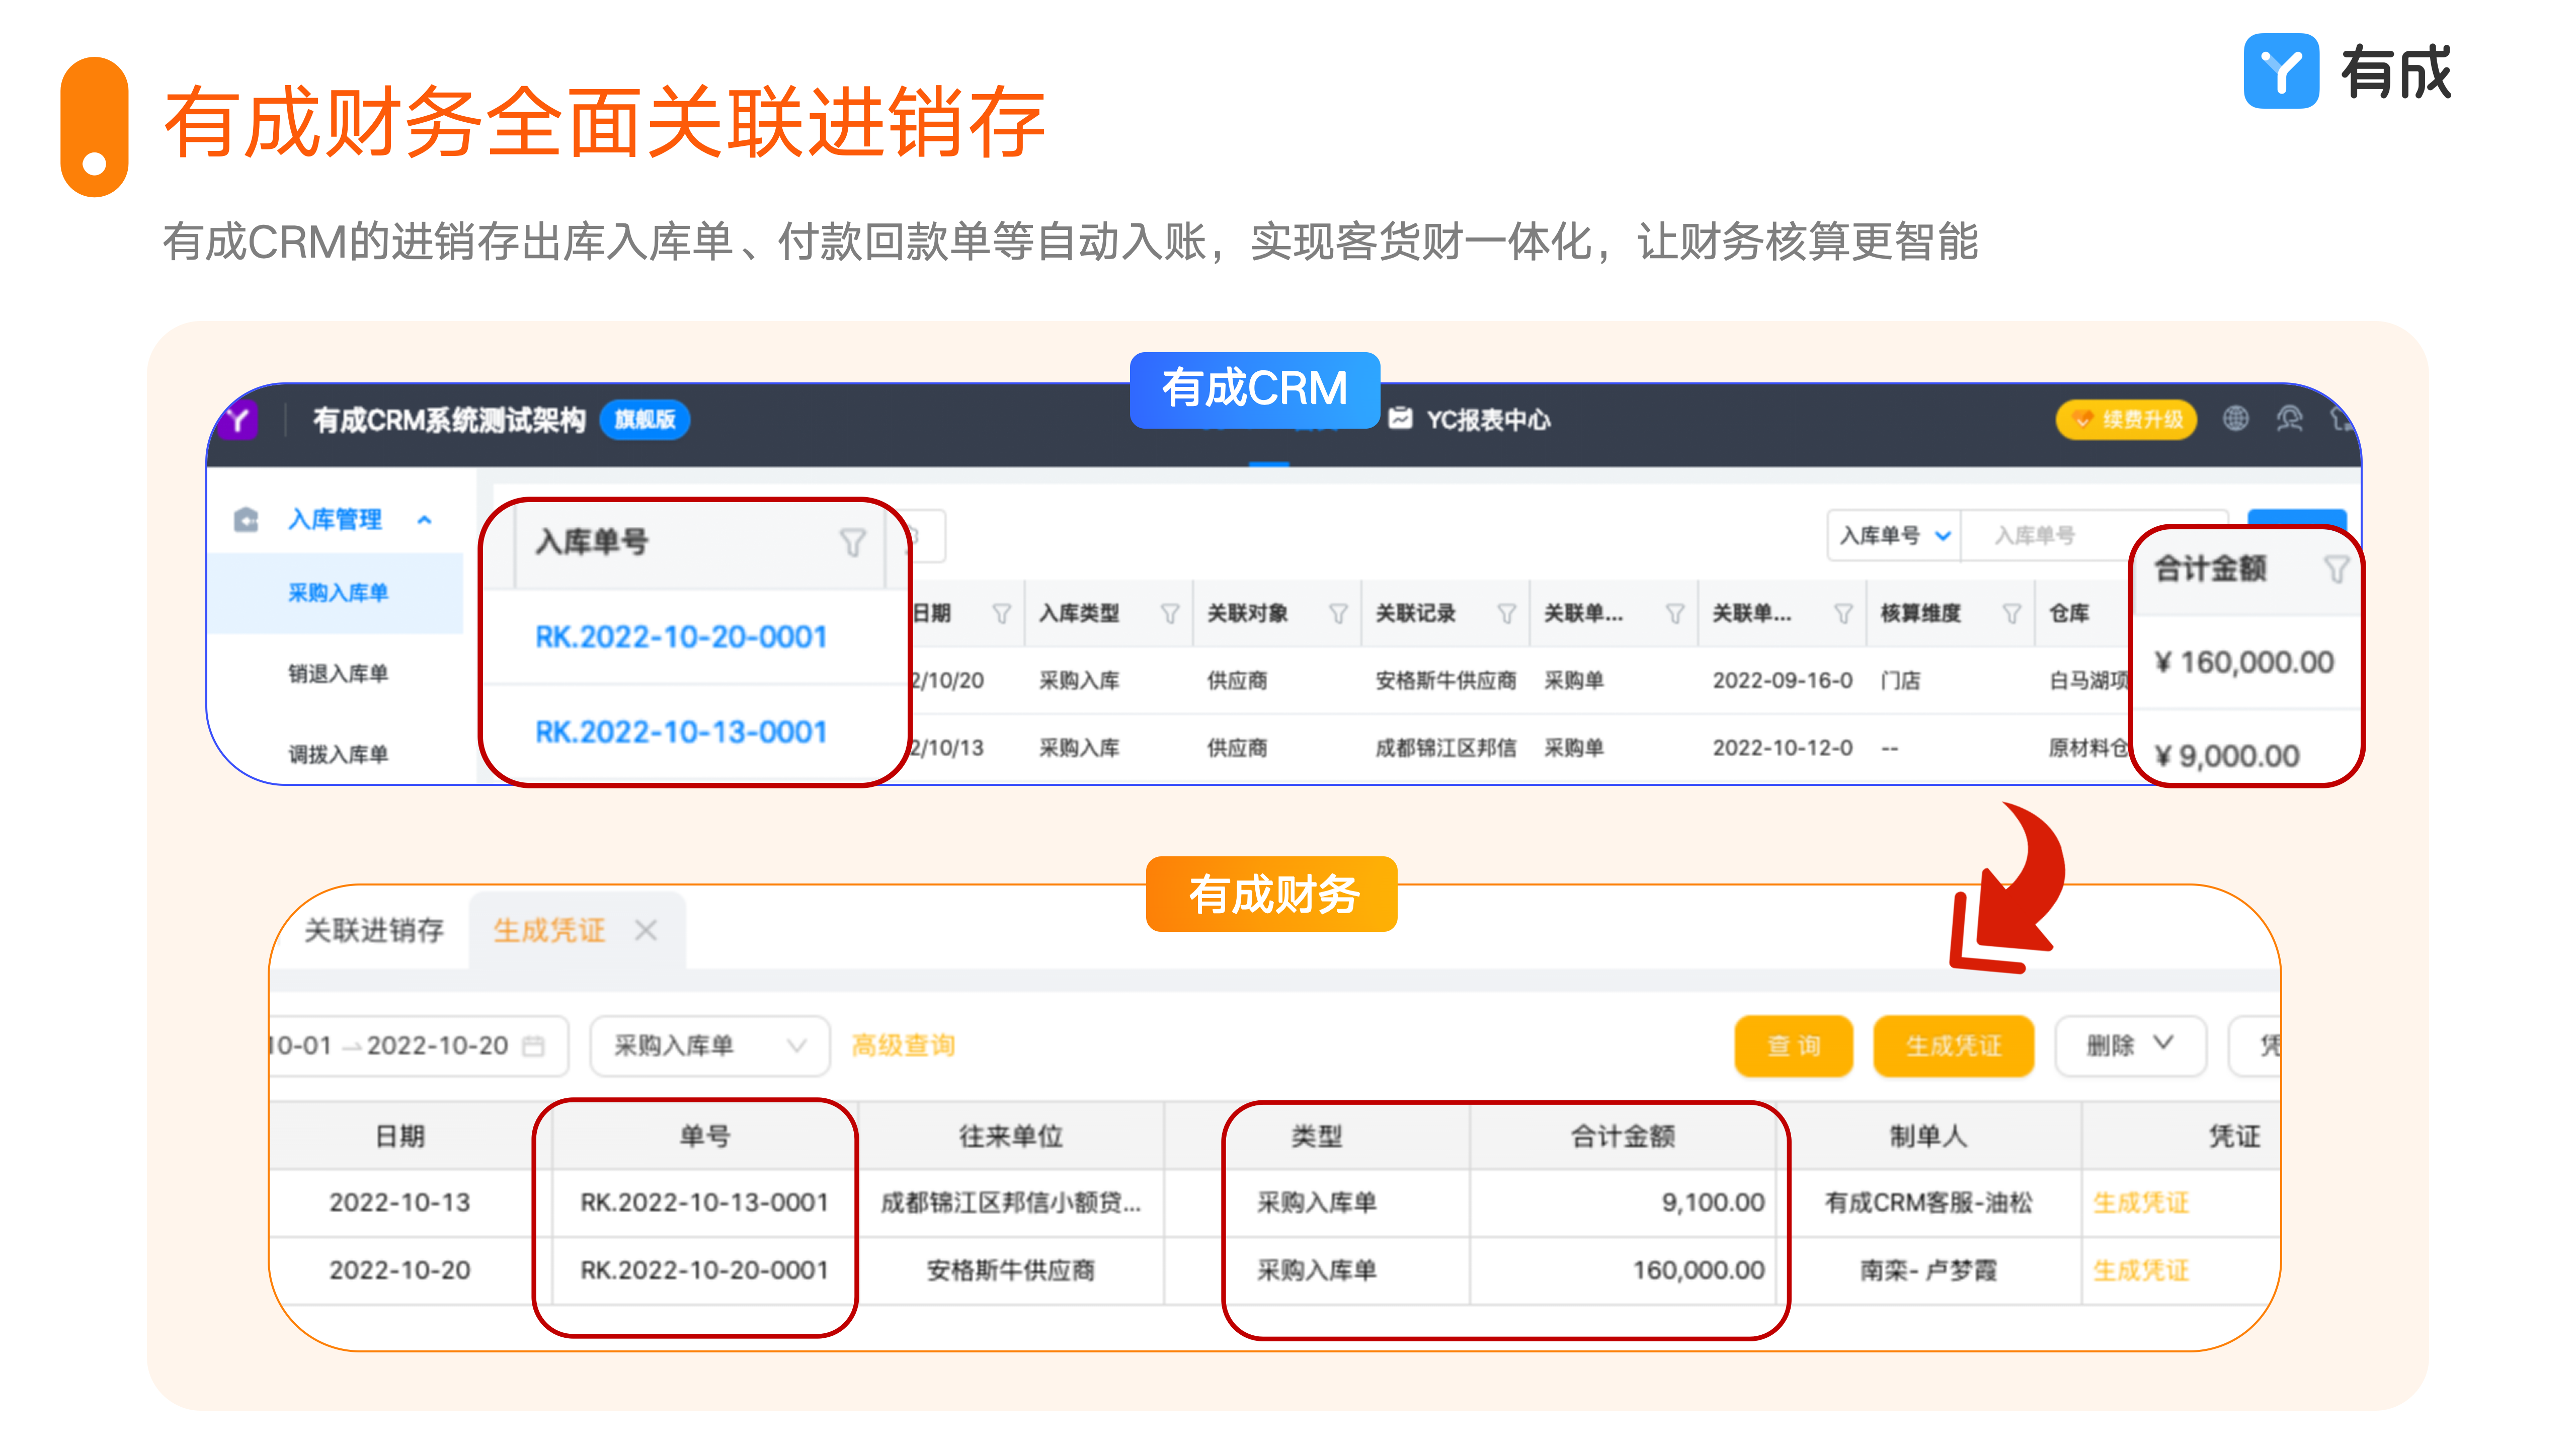Click filter icon on 关联记录 column
This screenshot has height=1449, width=2576.
(1506, 613)
